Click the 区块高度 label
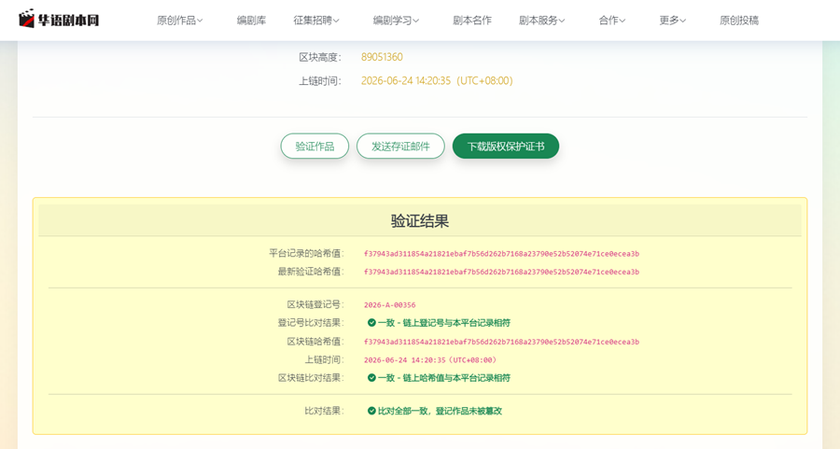The width and height of the screenshot is (840, 449). pyautogui.click(x=320, y=57)
